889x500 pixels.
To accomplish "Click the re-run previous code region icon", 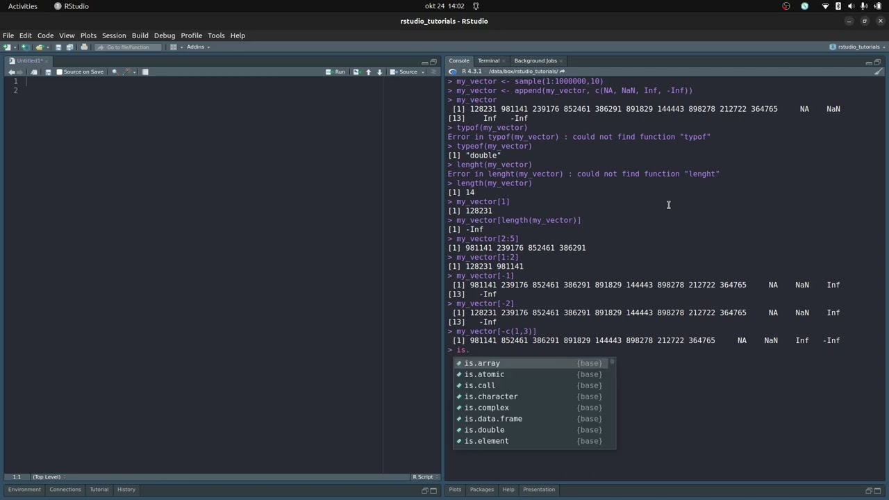I will pos(356,72).
